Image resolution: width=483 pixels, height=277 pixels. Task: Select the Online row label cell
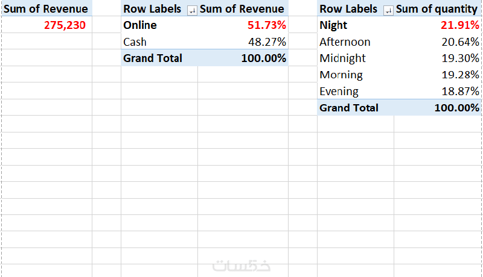click(140, 25)
